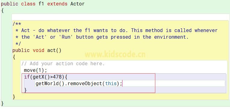Place cursor in empty field line above comment
Image resolution: width=230 pixels, height=109 pixels.
[121, 17]
